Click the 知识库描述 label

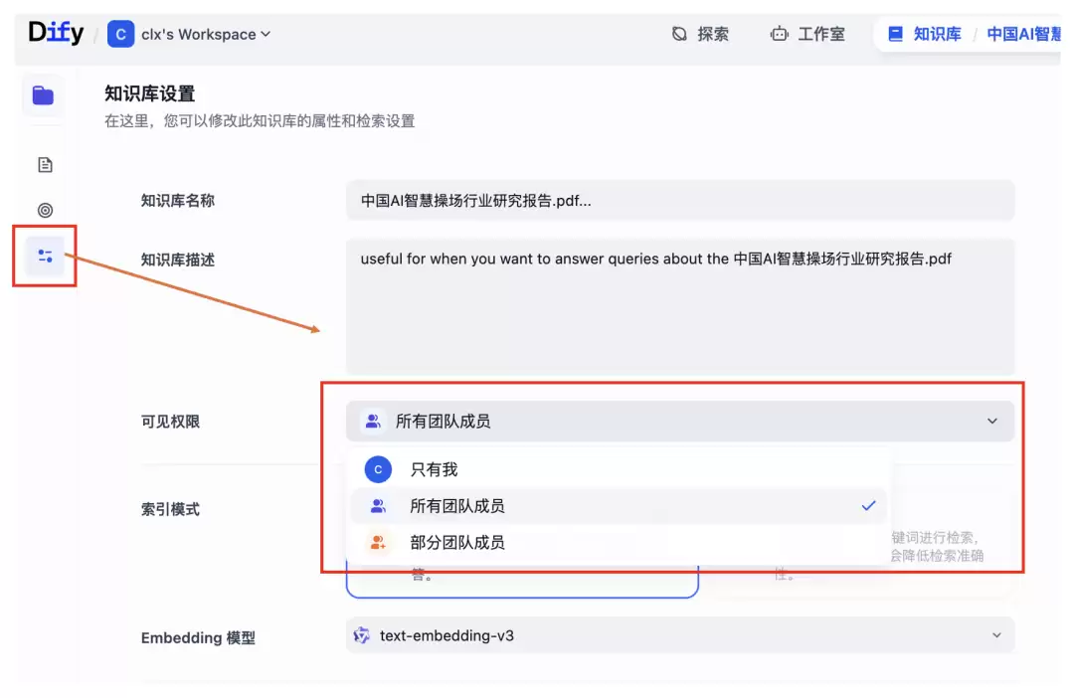(x=178, y=260)
